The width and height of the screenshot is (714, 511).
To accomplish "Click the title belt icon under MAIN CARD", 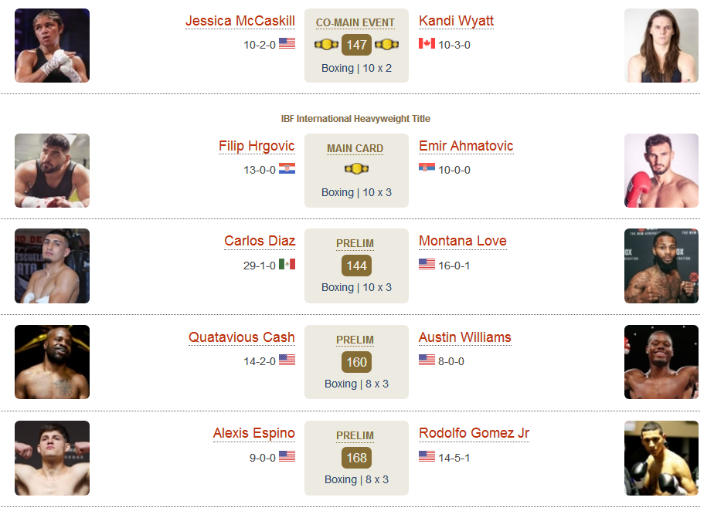I will tap(356, 169).
